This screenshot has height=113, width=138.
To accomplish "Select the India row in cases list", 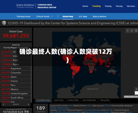I will 15,56.
